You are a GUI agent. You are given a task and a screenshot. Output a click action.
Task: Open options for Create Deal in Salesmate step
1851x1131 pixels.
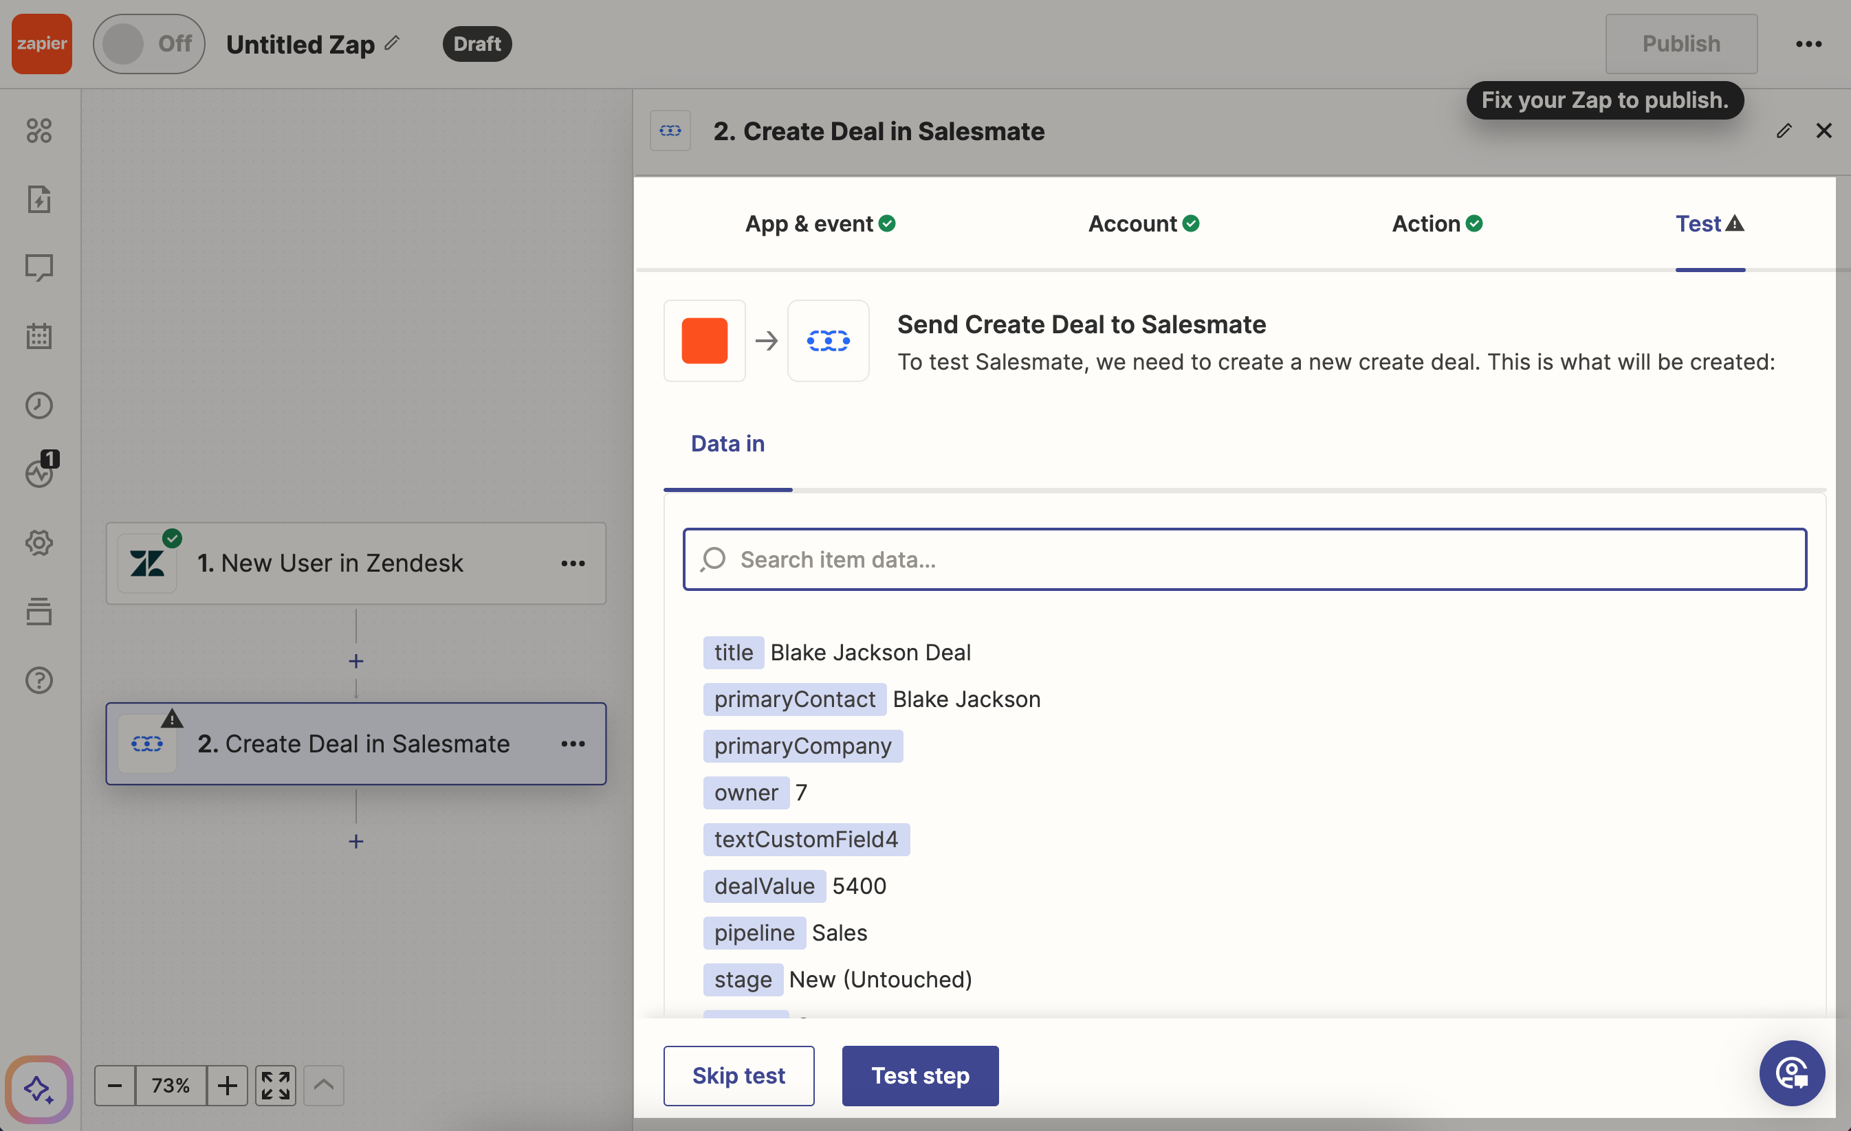(573, 743)
